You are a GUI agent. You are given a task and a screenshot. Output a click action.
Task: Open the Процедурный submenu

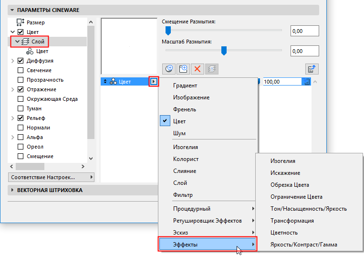click(x=208, y=209)
